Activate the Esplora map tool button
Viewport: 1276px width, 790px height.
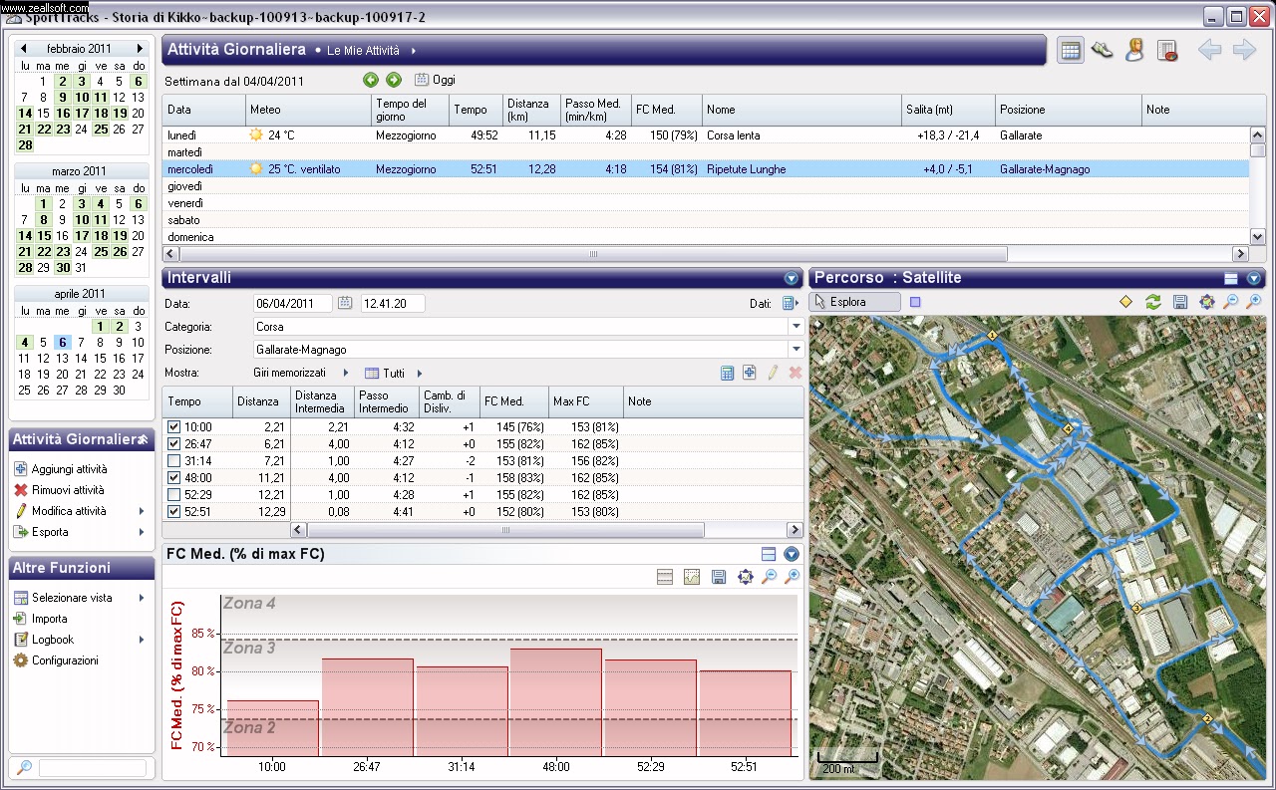pos(854,302)
